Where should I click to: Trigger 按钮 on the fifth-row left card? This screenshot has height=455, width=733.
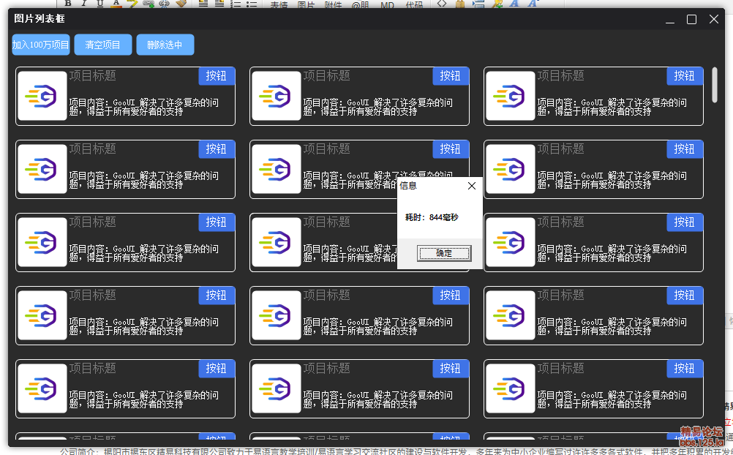(217, 369)
